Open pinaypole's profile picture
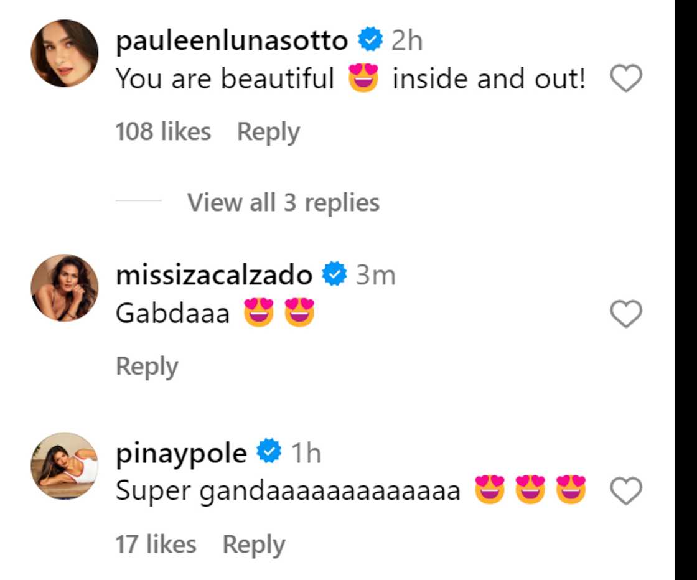The height and width of the screenshot is (580, 697). point(65,465)
